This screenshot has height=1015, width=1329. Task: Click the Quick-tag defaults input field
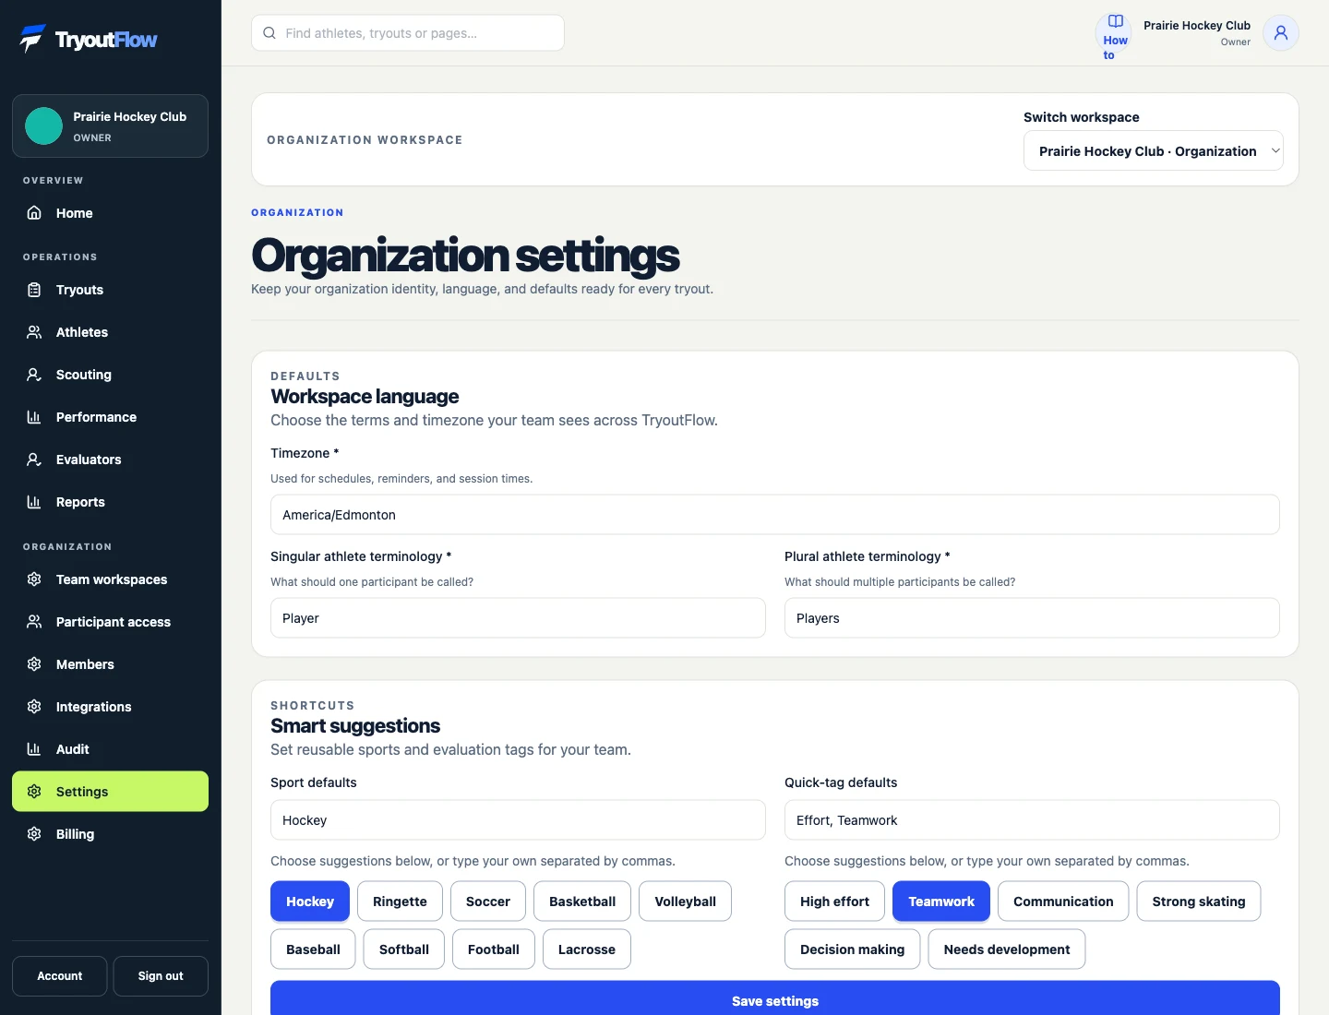1032,820
